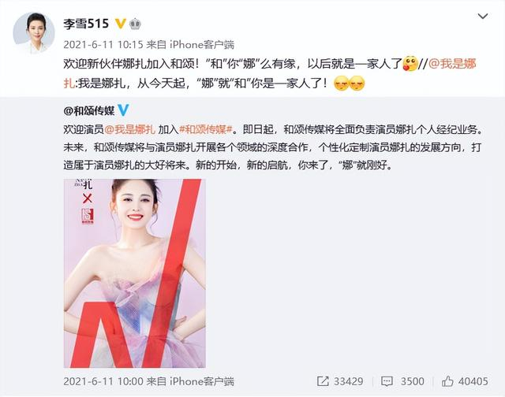Open the 2021-6-11 10:15 post timestamp

(103, 44)
